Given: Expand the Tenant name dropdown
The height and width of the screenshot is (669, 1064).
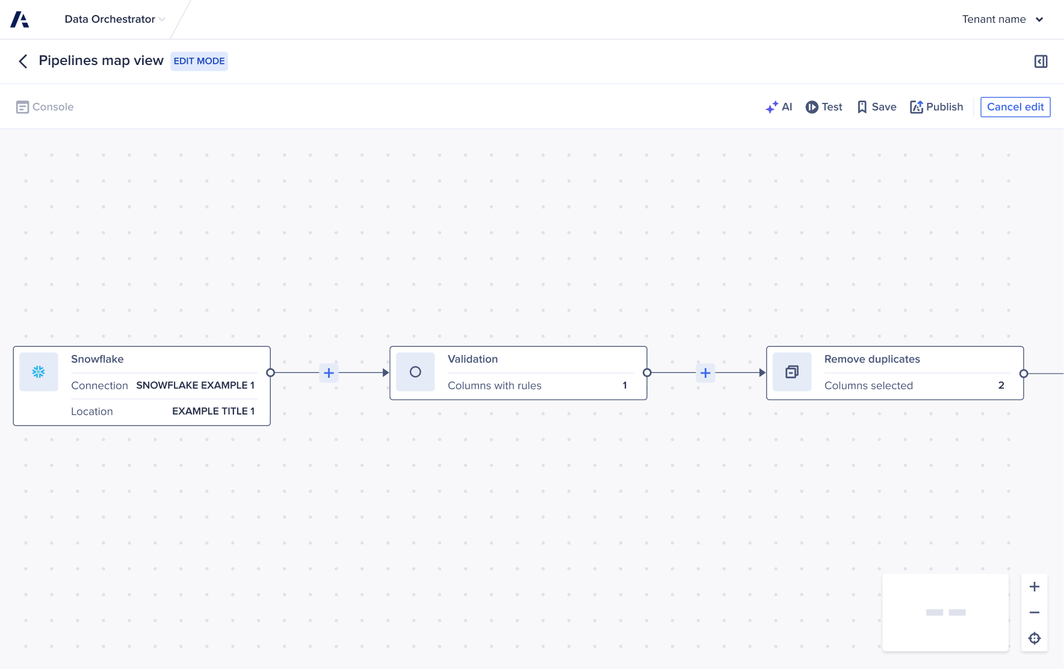Looking at the screenshot, I should pyautogui.click(x=1003, y=19).
